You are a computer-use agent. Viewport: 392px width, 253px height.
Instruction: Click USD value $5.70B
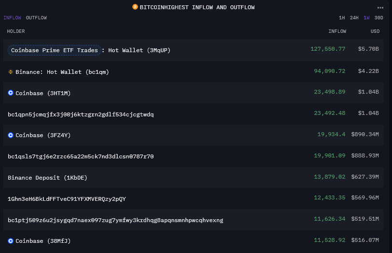(368, 49)
